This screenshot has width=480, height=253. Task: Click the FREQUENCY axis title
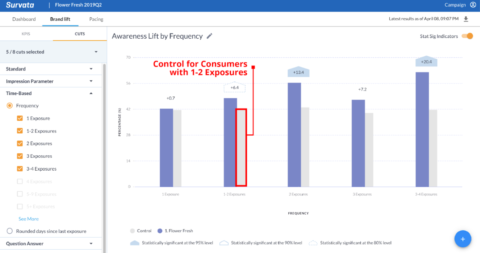298,213
